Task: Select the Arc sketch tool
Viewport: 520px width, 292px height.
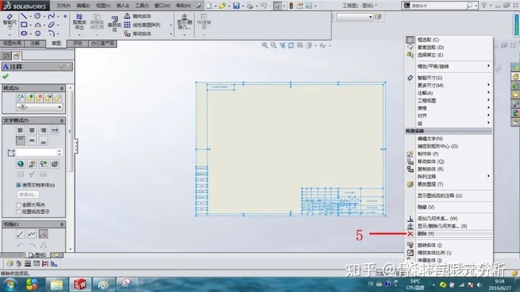Action: click(38, 25)
